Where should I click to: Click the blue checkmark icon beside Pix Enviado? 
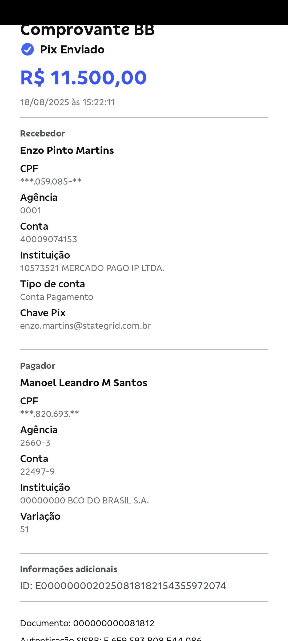[27, 49]
